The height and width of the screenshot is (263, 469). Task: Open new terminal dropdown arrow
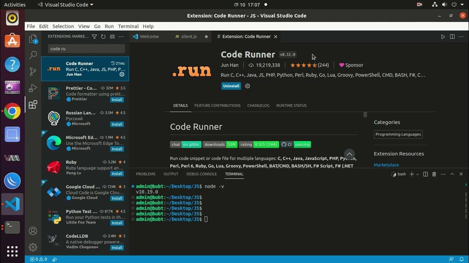coord(417,174)
